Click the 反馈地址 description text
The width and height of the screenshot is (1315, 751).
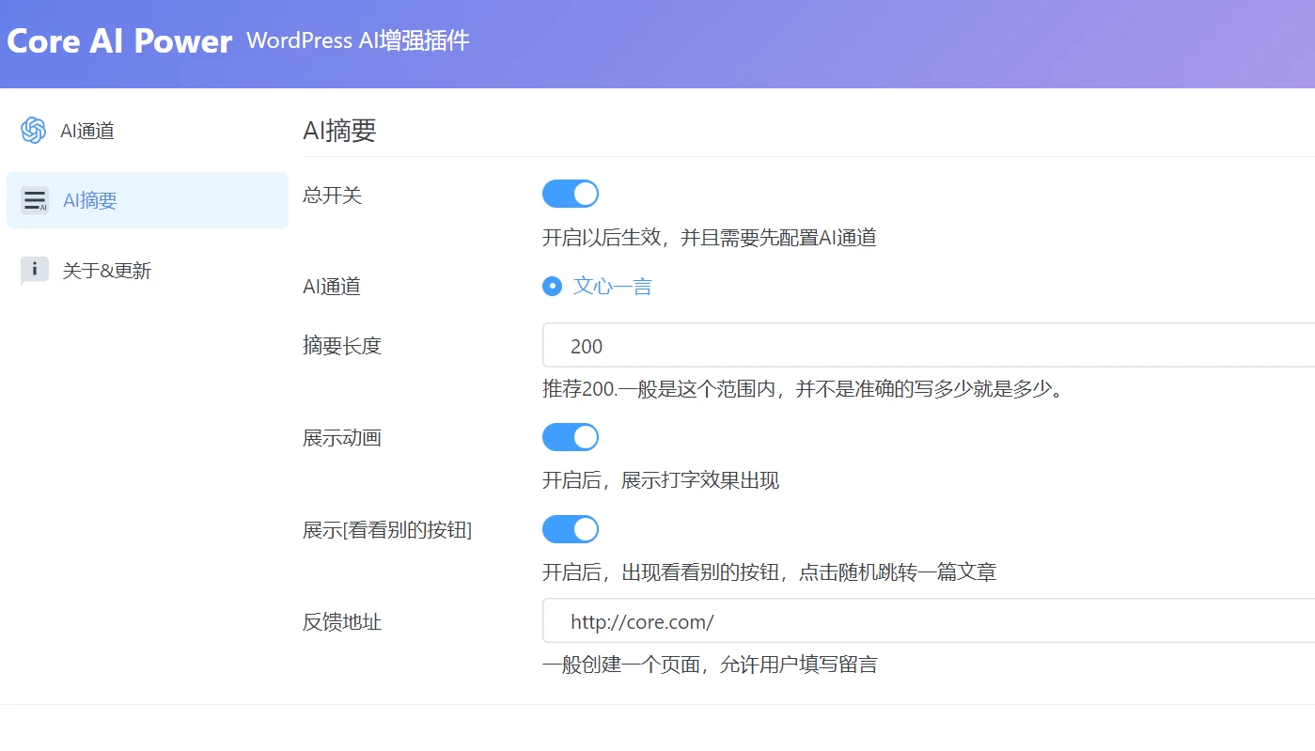click(710, 665)
